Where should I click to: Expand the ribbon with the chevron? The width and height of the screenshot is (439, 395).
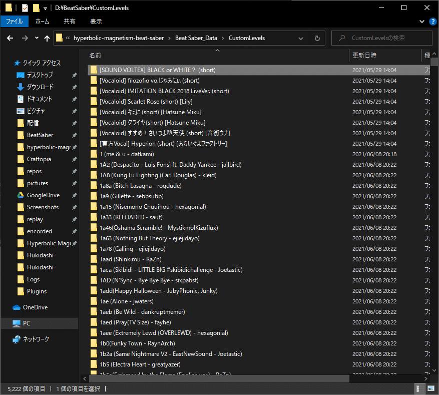point(421,22)
